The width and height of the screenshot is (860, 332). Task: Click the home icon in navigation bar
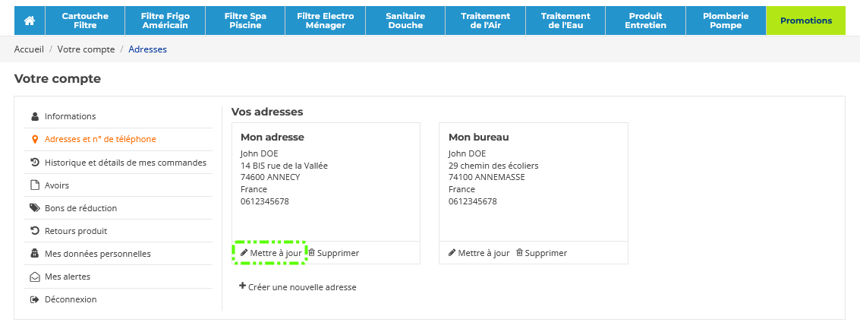pos(30,21)
